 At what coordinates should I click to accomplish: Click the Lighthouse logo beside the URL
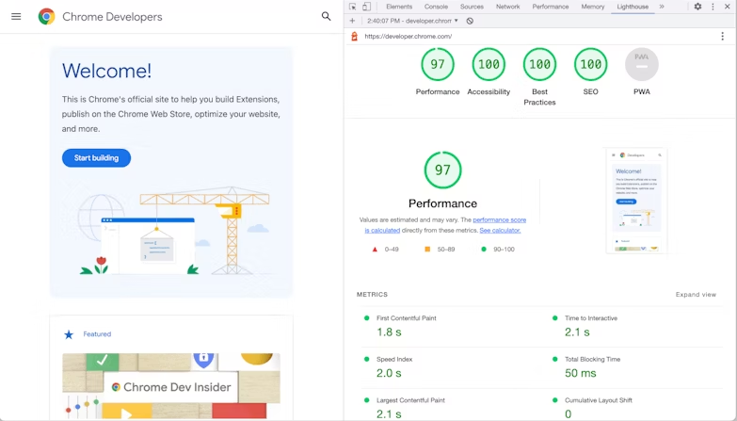pyautogui.click(x=355, y=36)
